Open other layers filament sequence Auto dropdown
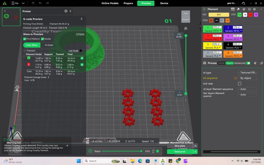The height and width of the screenshot is (165, 264). pyautogui.click(x=247, y=95)
